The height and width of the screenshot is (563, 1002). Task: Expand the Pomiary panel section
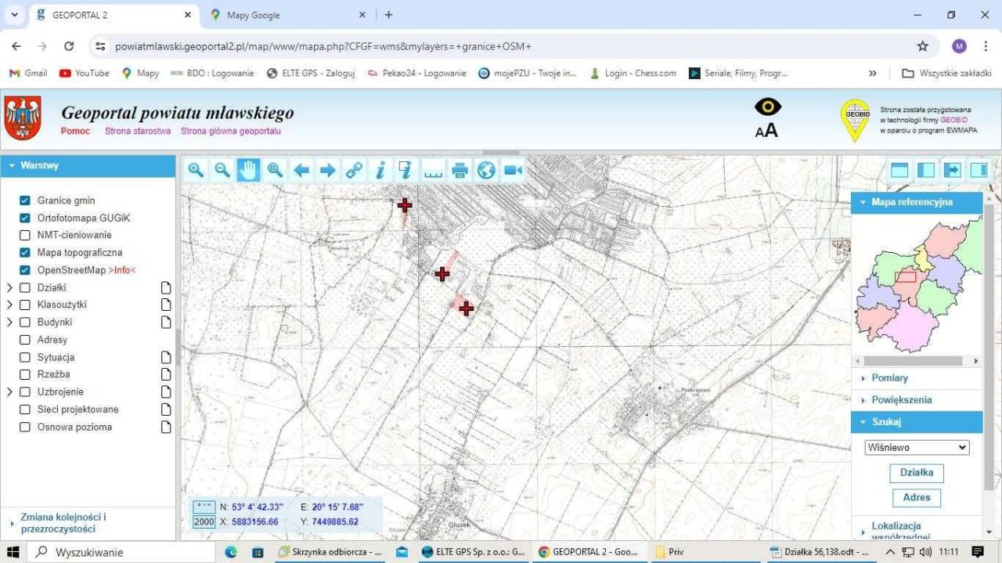(x=889, y=378)
